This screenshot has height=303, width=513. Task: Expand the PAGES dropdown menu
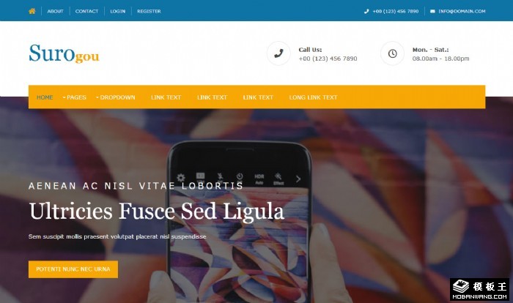pyautogui.click(x=74, y=97)
